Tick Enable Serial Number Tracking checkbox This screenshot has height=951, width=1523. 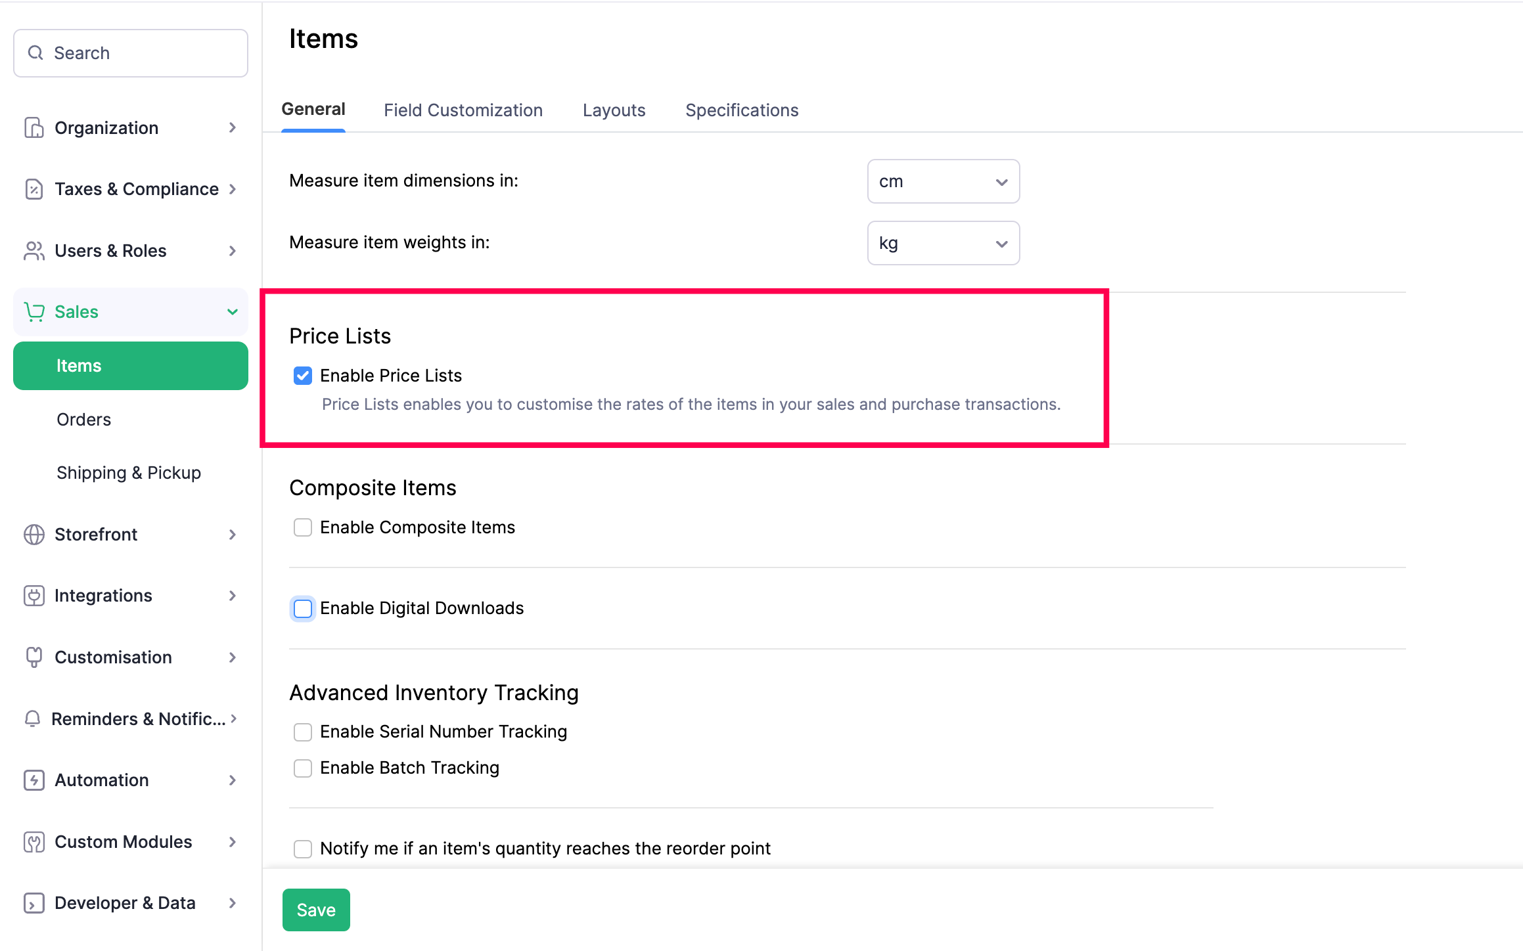[x=303, y=732]
